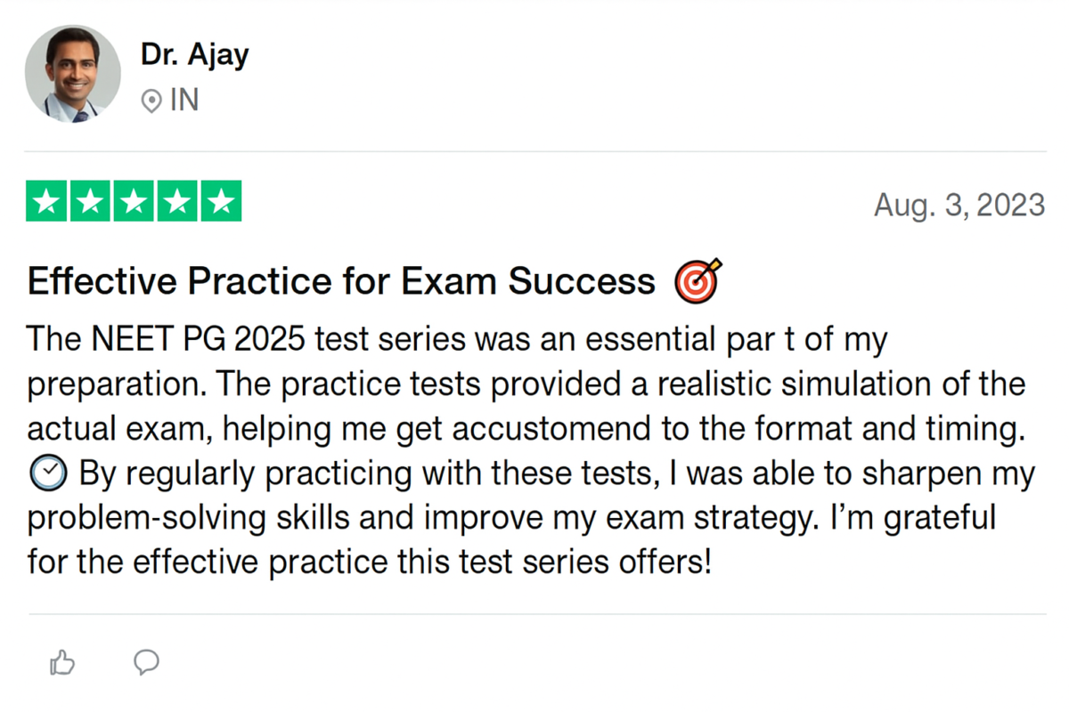
Task: Click Dr. Ajay's profile photo
Action: click(x=73, y=73)
